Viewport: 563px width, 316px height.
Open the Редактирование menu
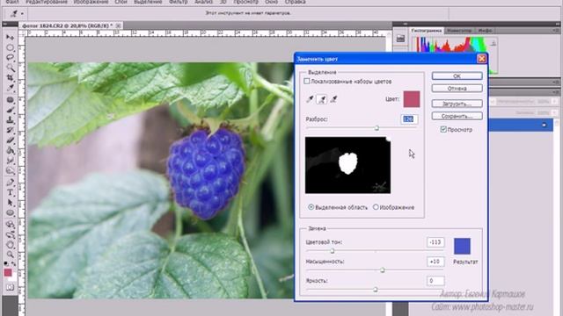click(x=47, y=2)
